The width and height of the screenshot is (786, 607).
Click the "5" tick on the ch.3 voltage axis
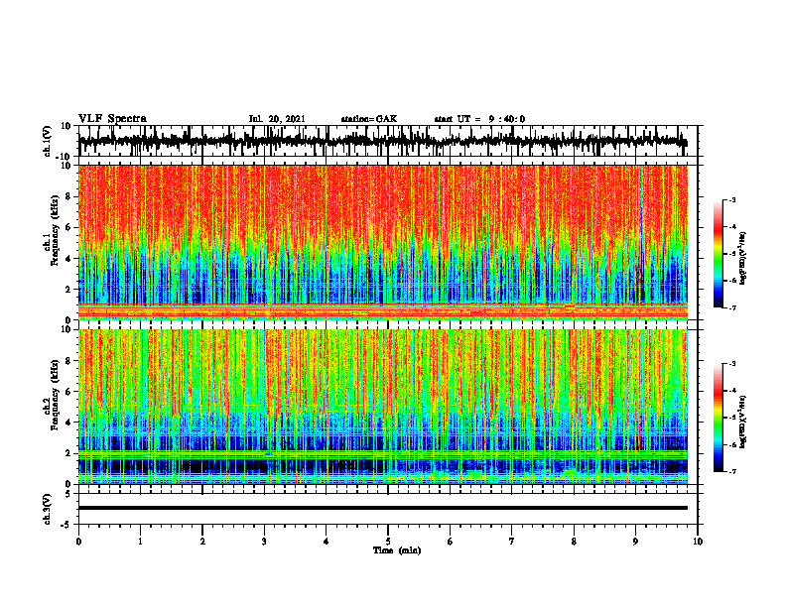[x=68, y=494]
